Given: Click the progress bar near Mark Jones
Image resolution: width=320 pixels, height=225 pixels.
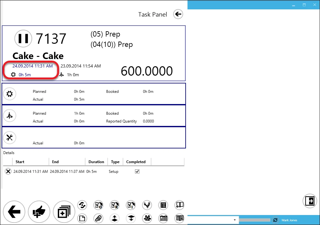Looking at the screenshot, I should pos(255,220).
